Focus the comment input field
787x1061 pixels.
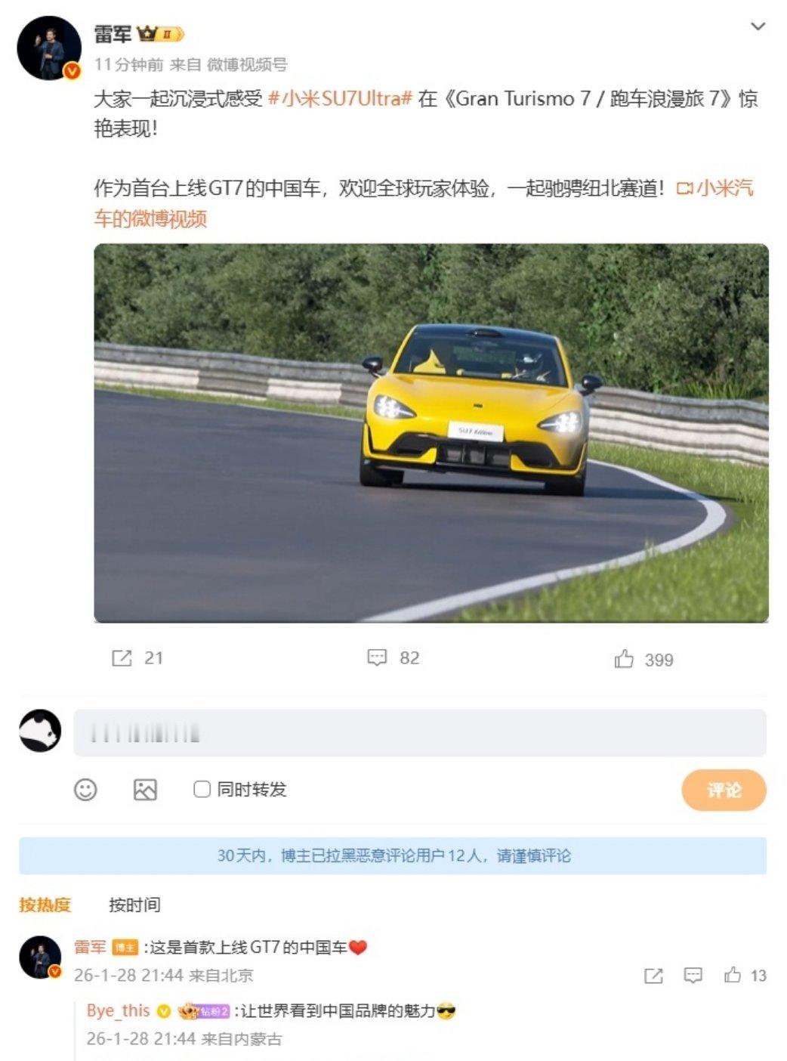pyautogui.click(x=420, y=732)
